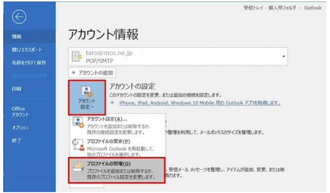Choose プロファイルの変更(P) menu entry

pyautogui.click(x=118, y=147)
